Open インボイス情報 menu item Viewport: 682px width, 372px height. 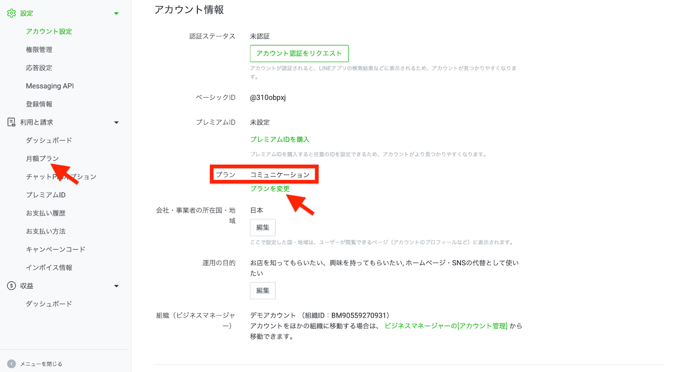[x=49, y=267]
